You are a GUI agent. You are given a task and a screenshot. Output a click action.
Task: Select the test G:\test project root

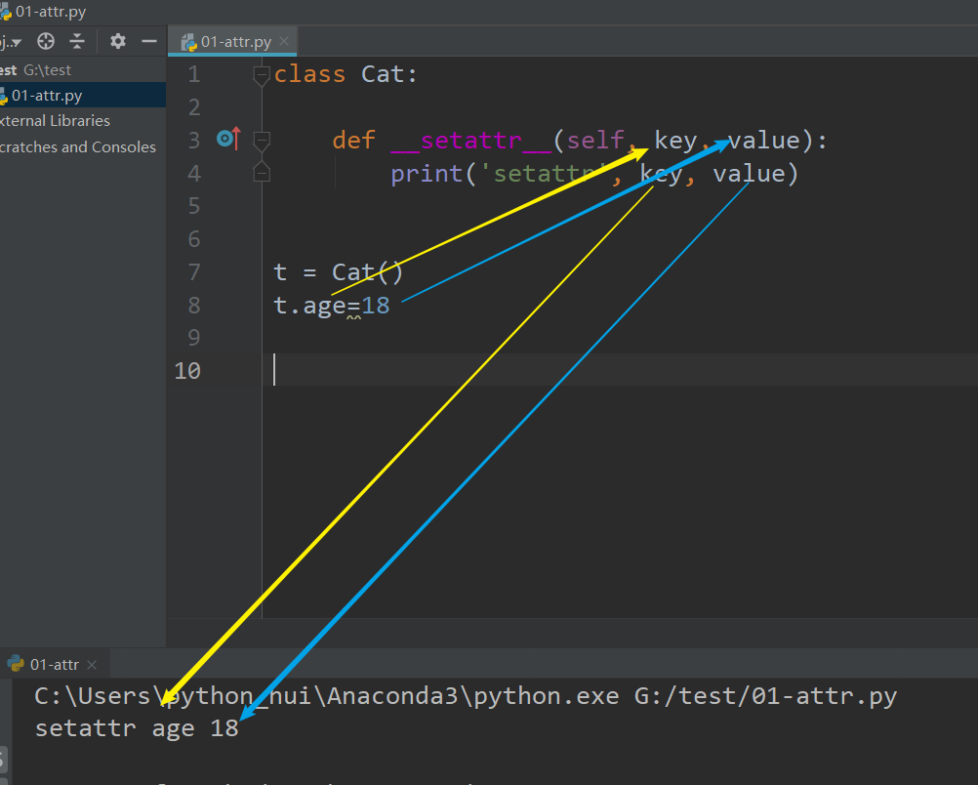point(35,70)
